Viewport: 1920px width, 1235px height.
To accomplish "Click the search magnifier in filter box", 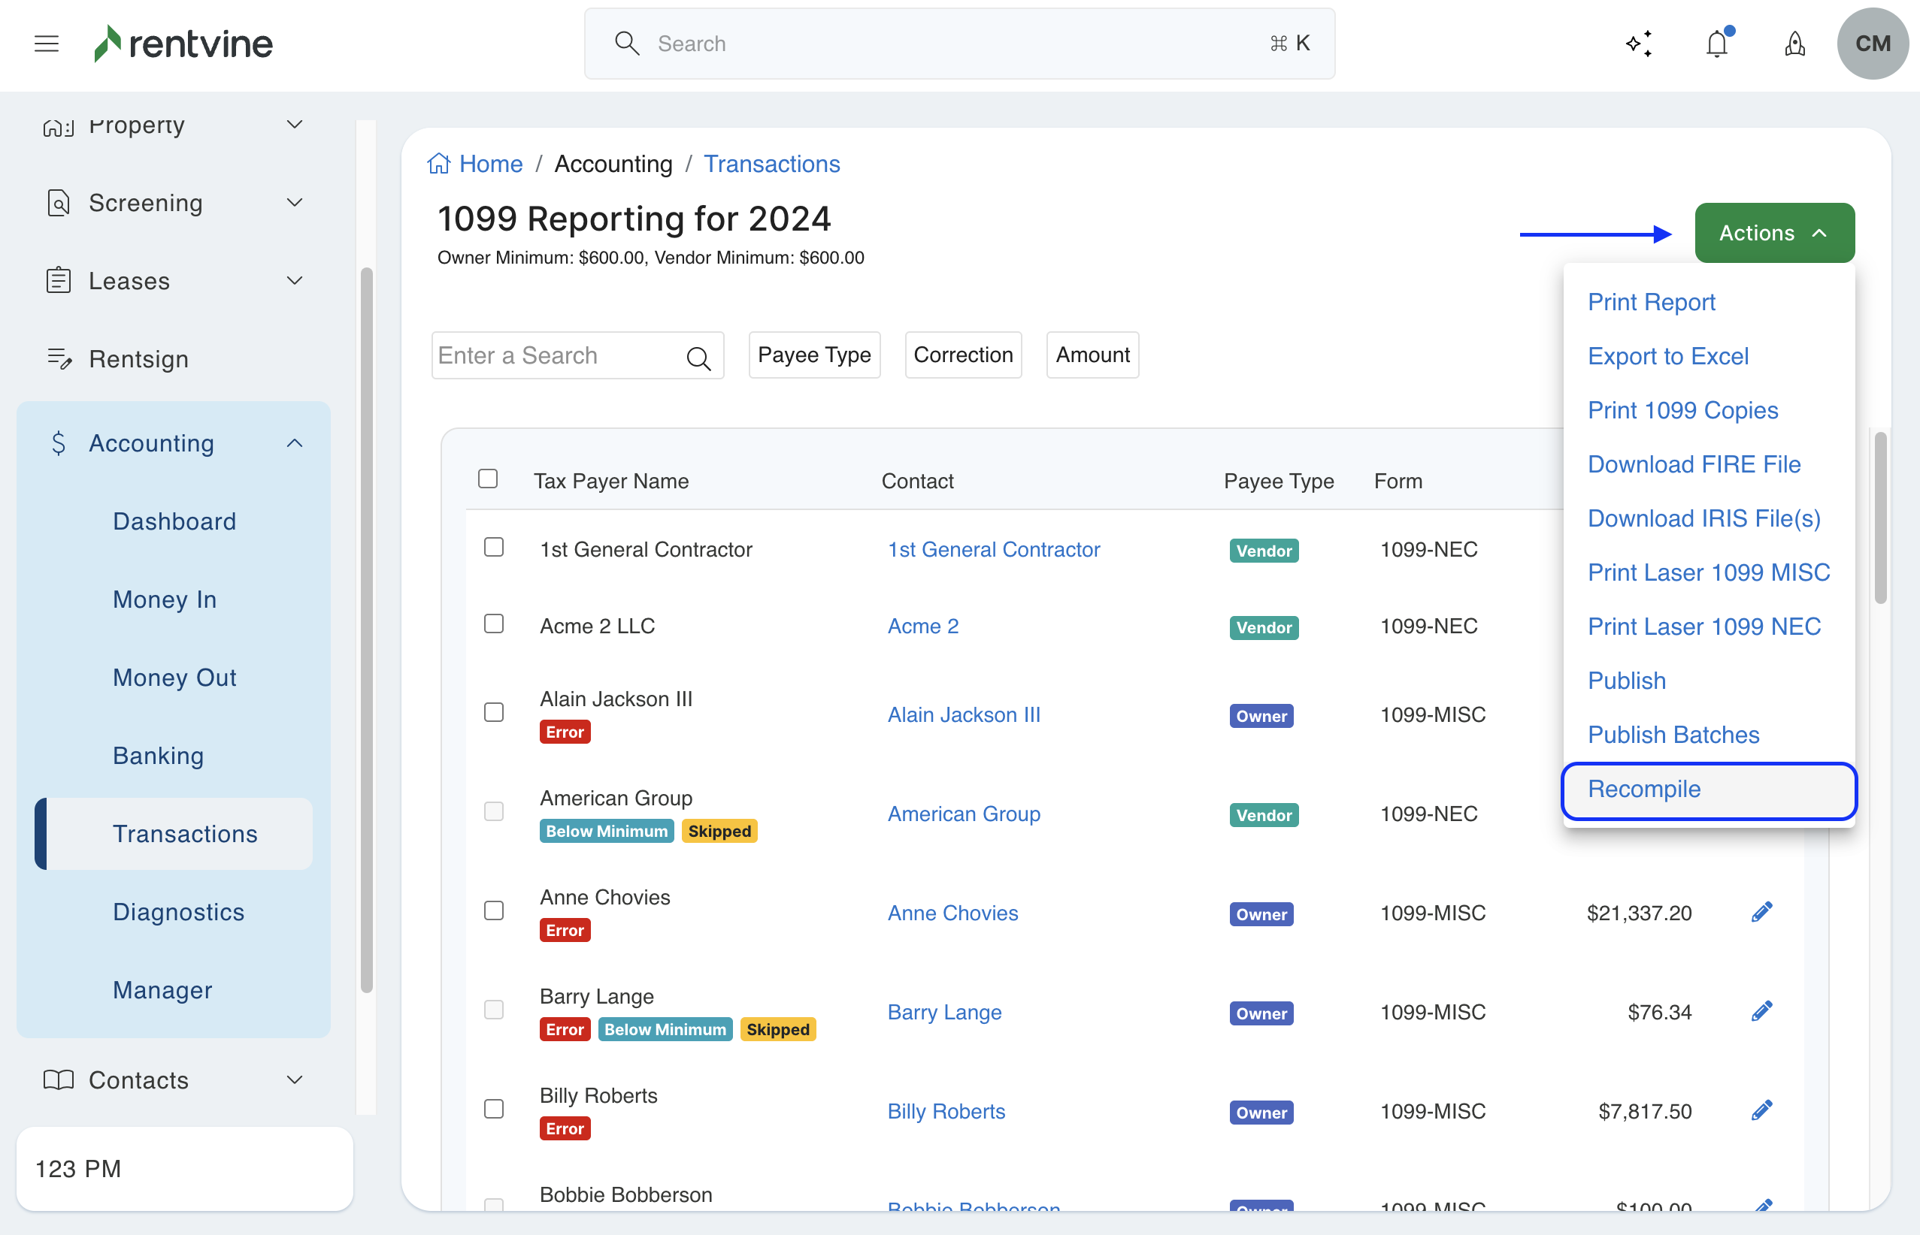I will (x=699, y=358).
